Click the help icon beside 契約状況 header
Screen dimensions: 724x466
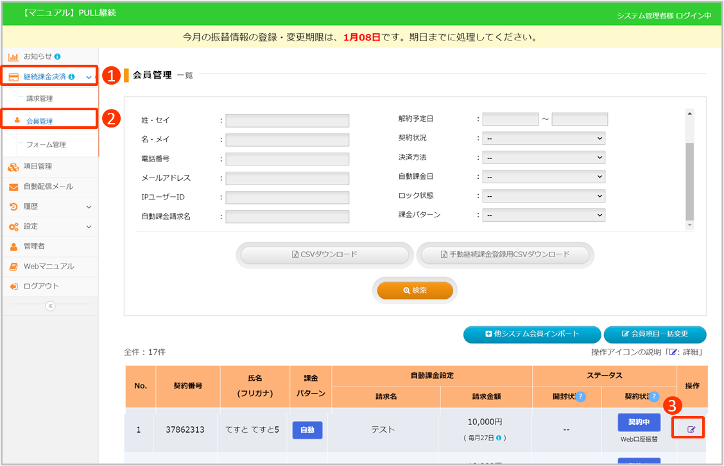[654, 397]
